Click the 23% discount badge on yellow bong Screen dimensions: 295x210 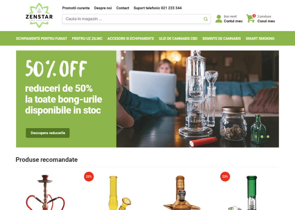click(x=89, y=177)
